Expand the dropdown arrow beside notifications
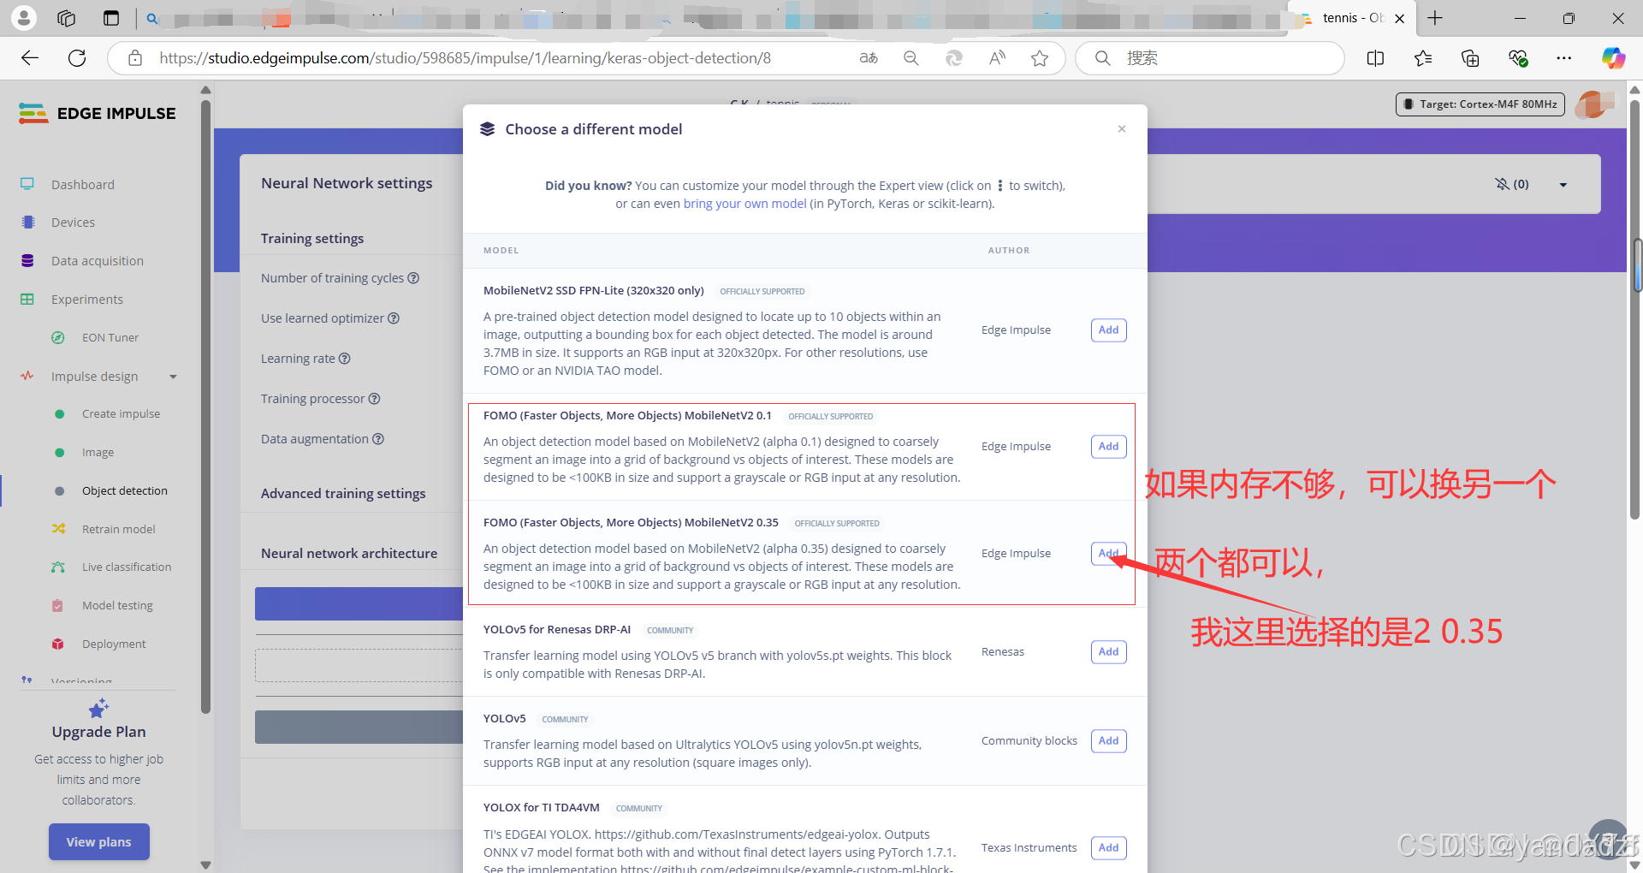The image size is (1643, 873). (1563, 185)
